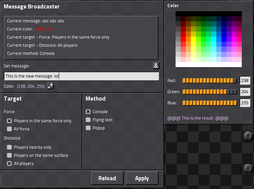
Task: Adjust the Red color slider
Action: [210, 81]
